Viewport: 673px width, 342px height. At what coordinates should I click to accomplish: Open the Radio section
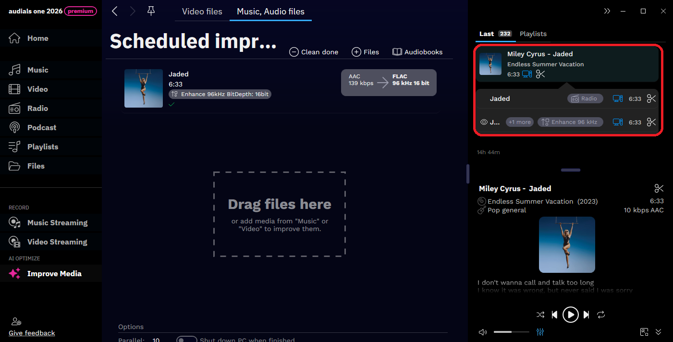click(38, 108)
